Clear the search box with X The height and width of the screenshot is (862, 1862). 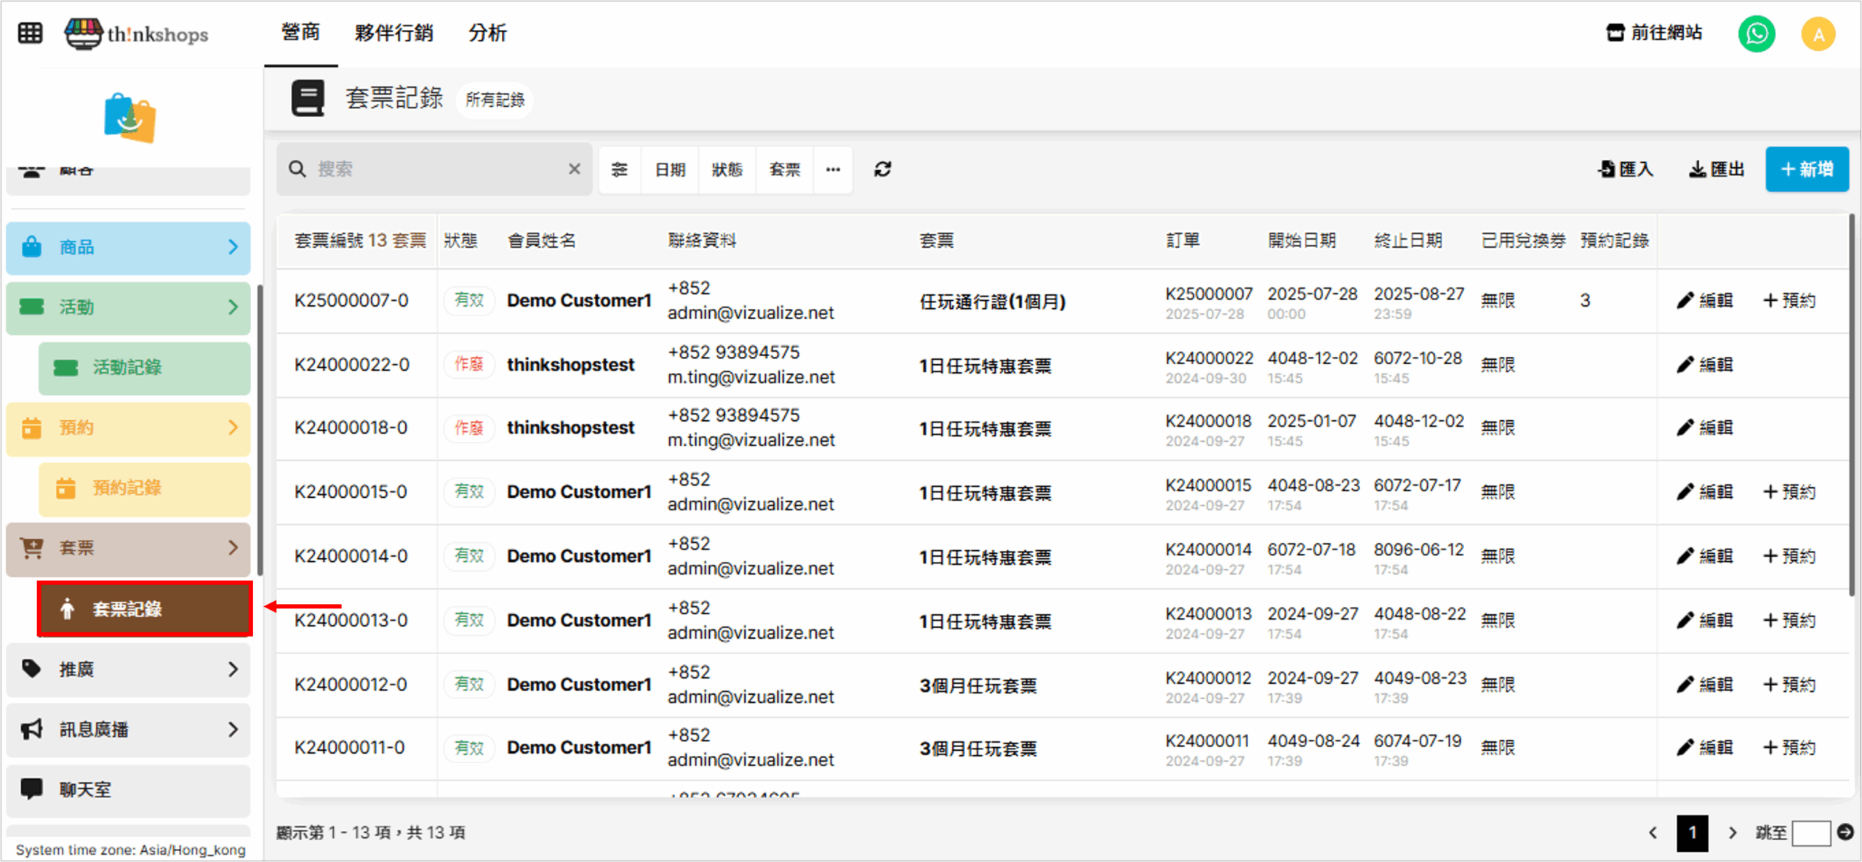[x=574, y=169]
